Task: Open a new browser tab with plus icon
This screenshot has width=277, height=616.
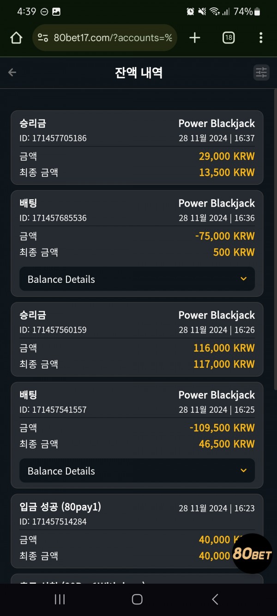Action: point(195,38)
